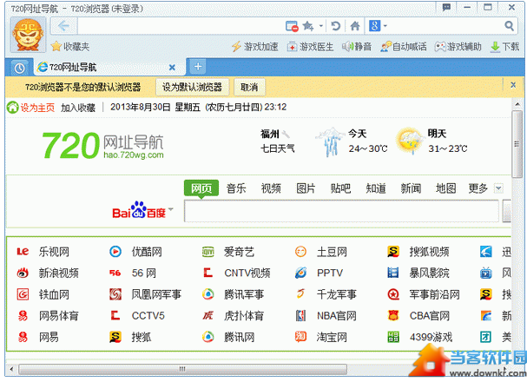
Task: Click the 新浪视频 icon
Action: point(23,273)
